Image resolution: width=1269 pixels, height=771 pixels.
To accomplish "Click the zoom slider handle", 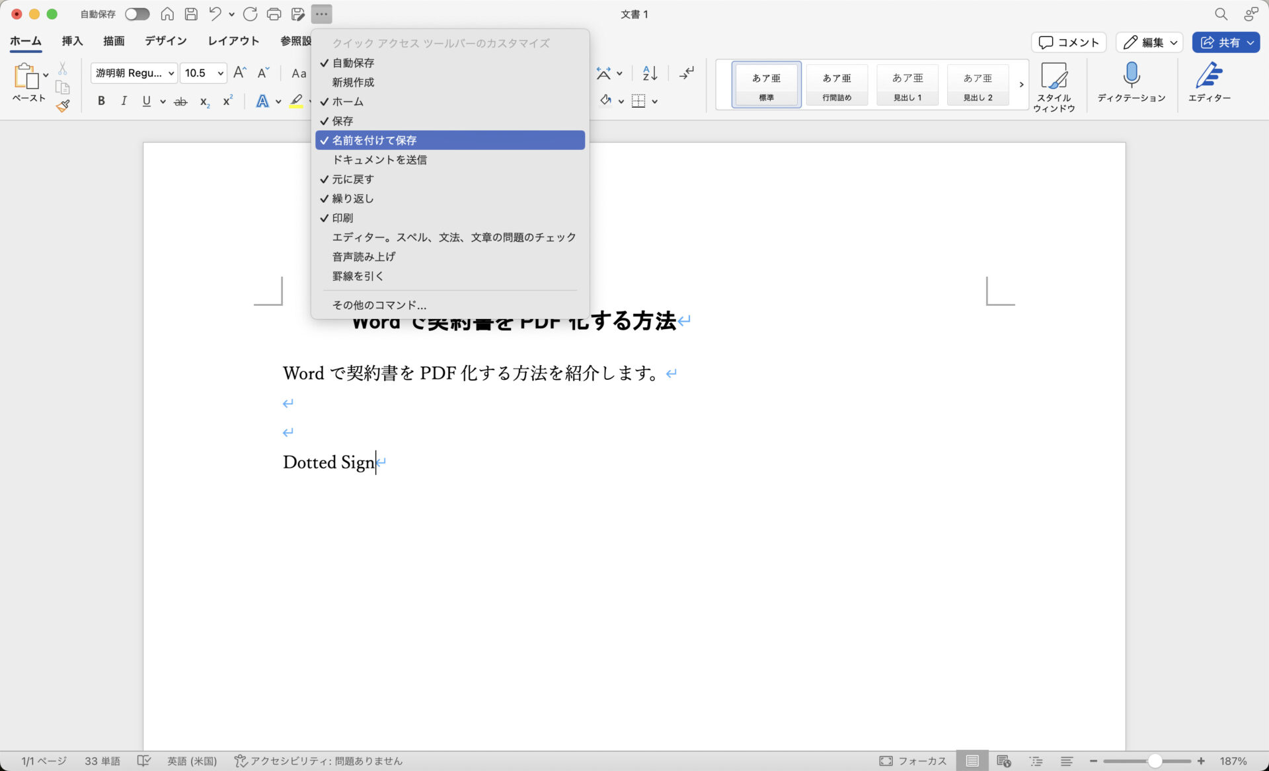I will 1155,761.
